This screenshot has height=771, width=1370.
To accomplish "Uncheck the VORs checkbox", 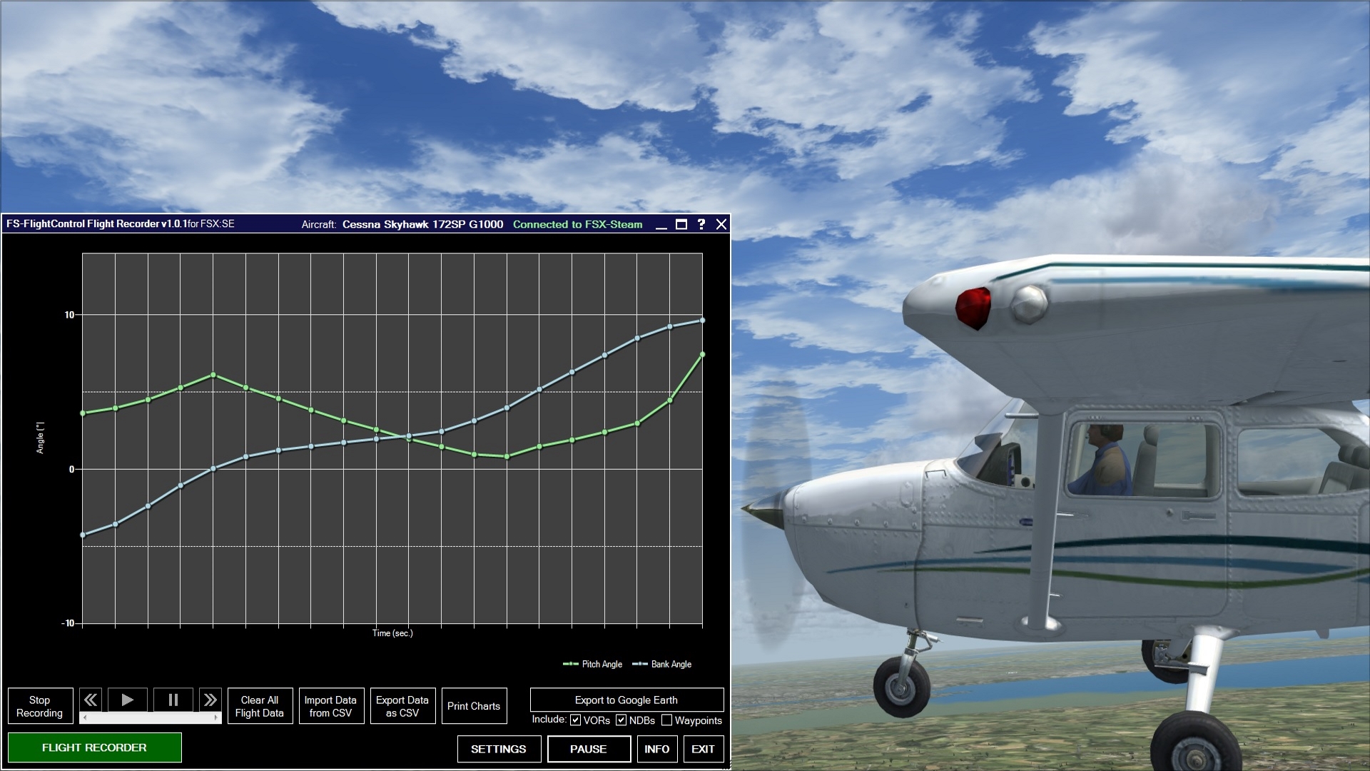I will (575, 720).
